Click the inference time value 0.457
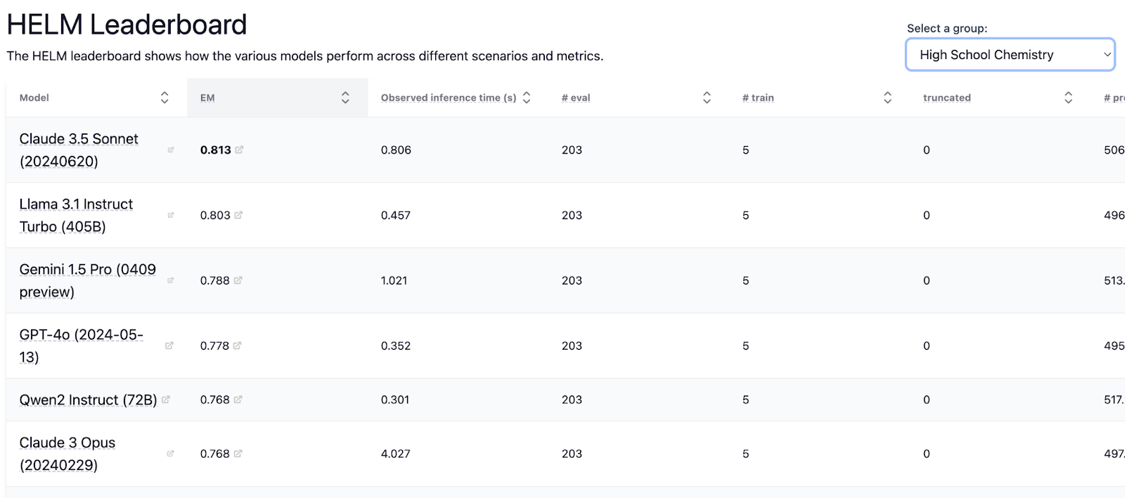The height and width of the screenshot is (498, 1125). pyautogui.click(x=396, y=216)
